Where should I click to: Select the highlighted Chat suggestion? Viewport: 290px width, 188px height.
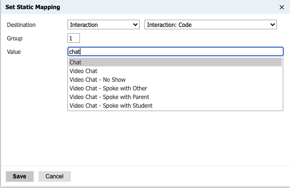click(175, 62)
